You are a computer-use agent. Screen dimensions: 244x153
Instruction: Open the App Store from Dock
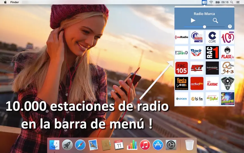tap(158, 145)
